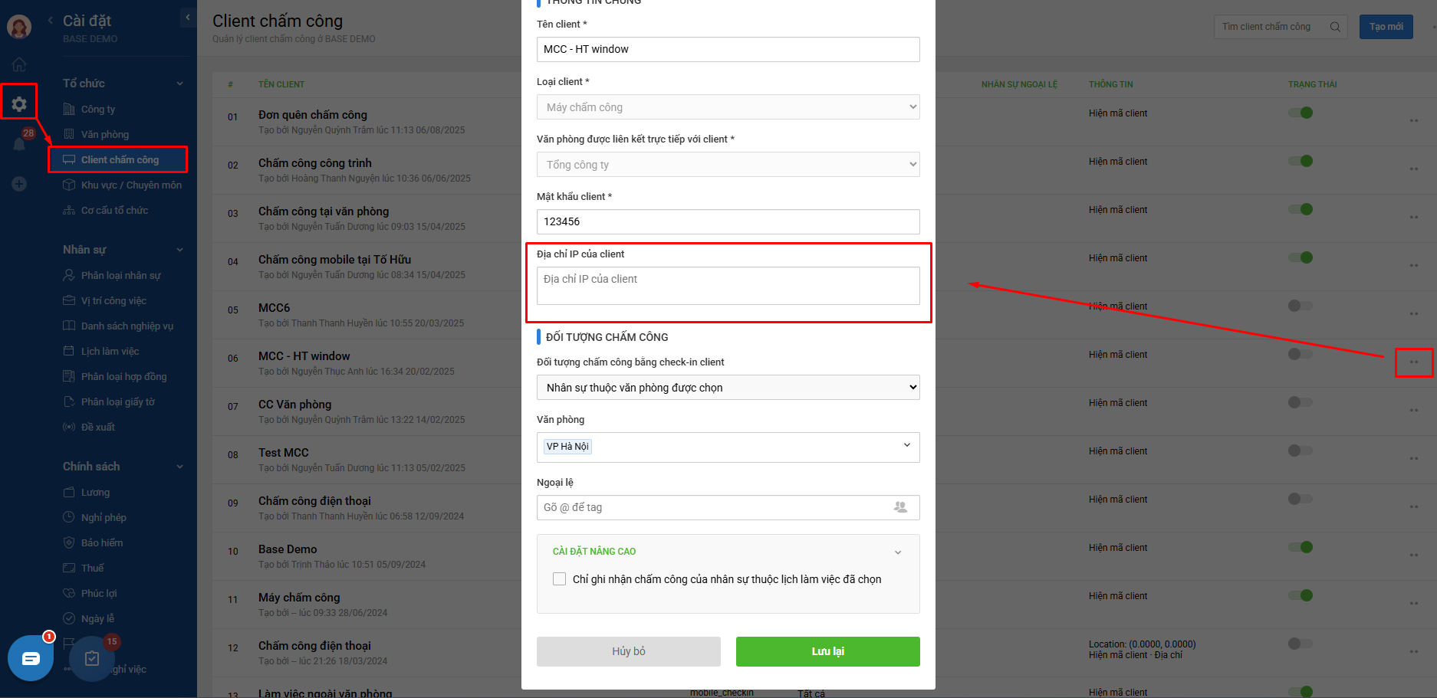Click Hiện mã client for Đơn quên chấm công
This screenshot has width=1437, height=698.
point(1118,113)
